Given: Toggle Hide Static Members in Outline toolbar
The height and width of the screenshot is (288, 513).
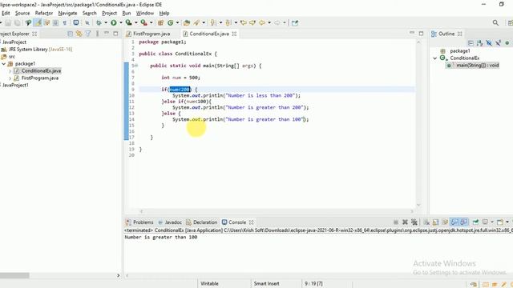Looking at the screenshot, I should tap(498, 42).
